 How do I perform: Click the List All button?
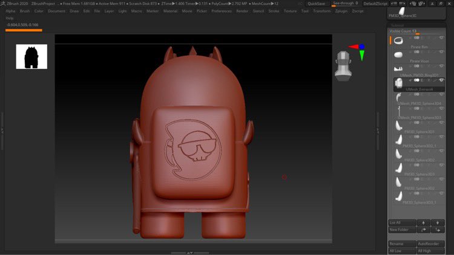point(402,222)
